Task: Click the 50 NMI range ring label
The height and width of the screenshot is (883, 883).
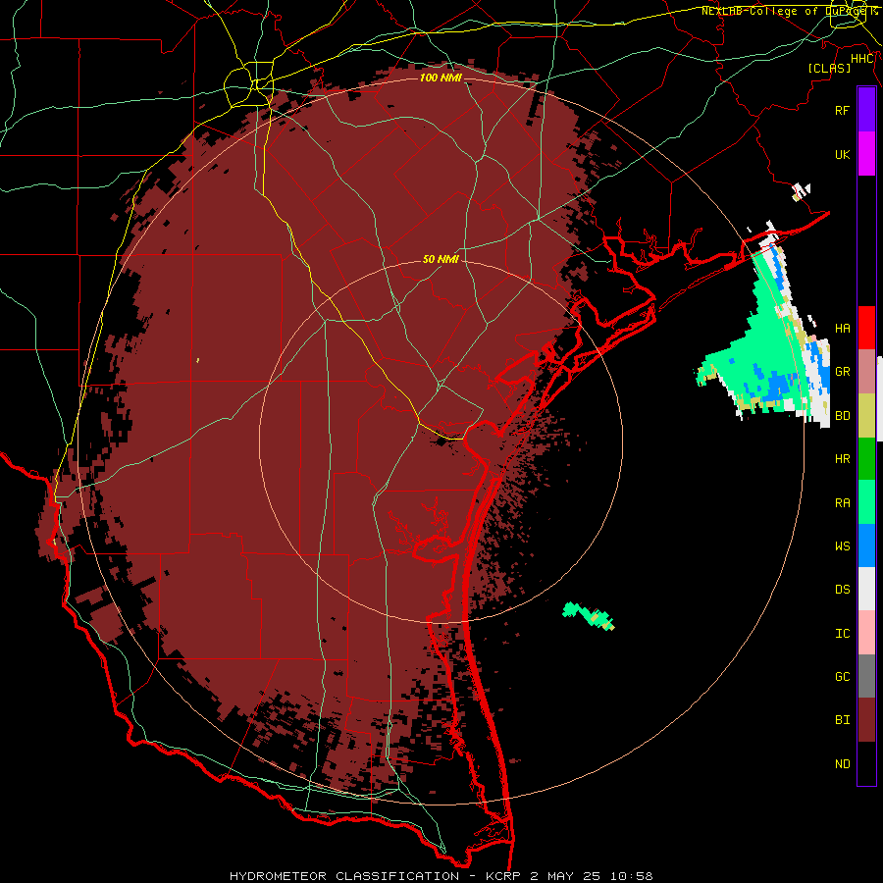Action: (x=441, y=260)
